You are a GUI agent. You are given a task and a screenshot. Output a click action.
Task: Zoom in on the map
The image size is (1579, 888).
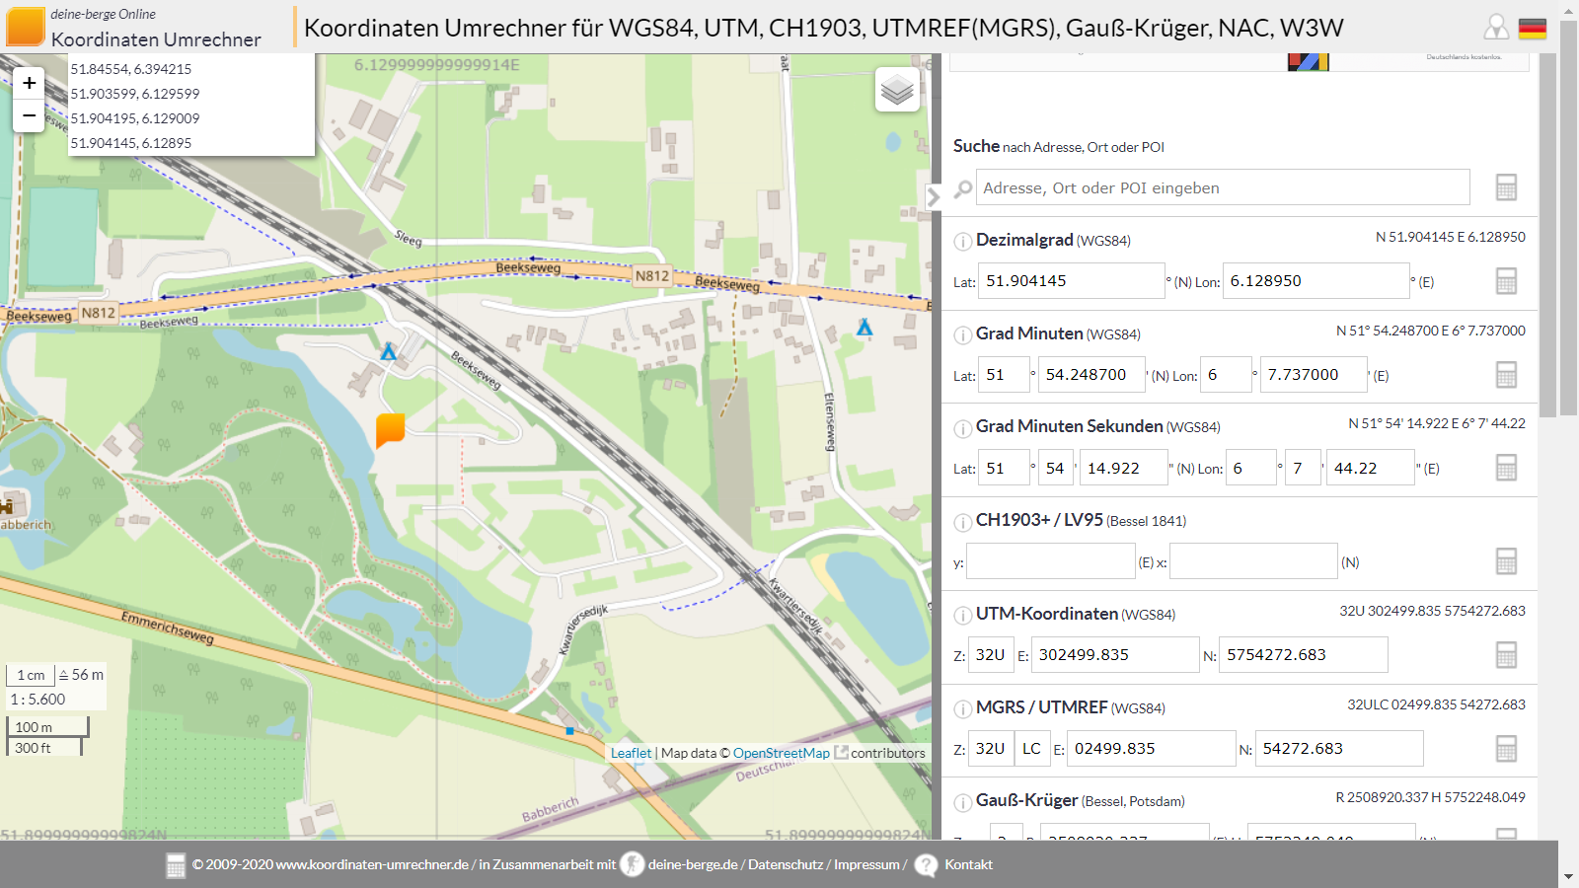pyautogui.click(x=30, y=83)
